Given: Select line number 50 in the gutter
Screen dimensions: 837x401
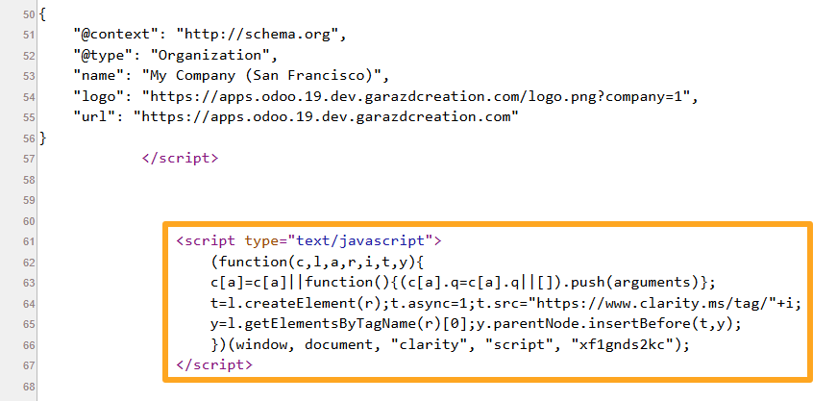Looking at the screenshot, I should (28, 14).
